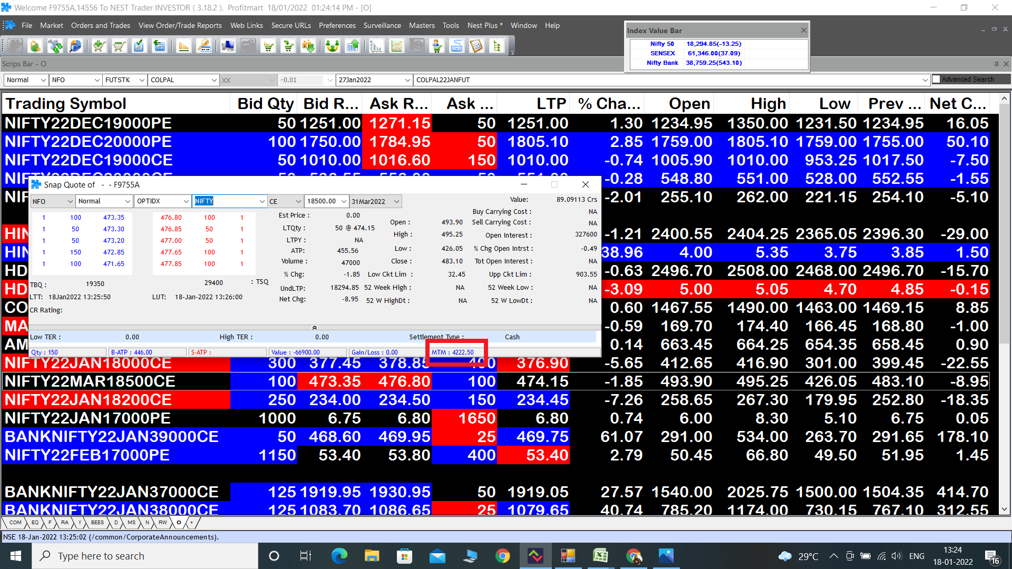This screenshot has width=1012, height=569.
Task: Expand the COLPAL22JANFUT scrip dropdown
Action: (925, 80)
